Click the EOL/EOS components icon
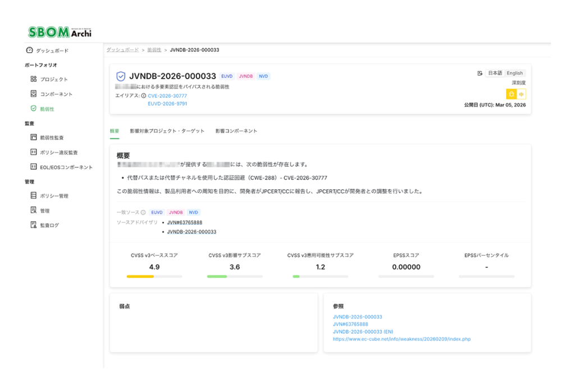This screenshot has width=575, height=392. tap(33, 167)
